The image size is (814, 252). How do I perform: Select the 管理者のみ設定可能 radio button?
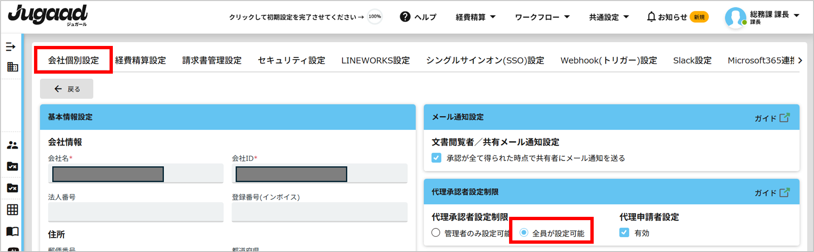[436, 233]
